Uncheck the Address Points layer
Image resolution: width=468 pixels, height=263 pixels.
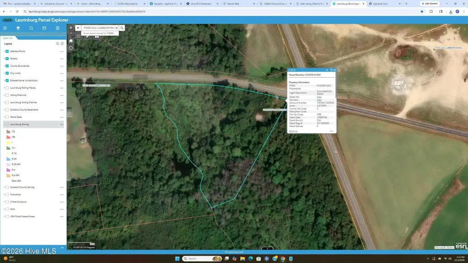(x=7, y=51)
